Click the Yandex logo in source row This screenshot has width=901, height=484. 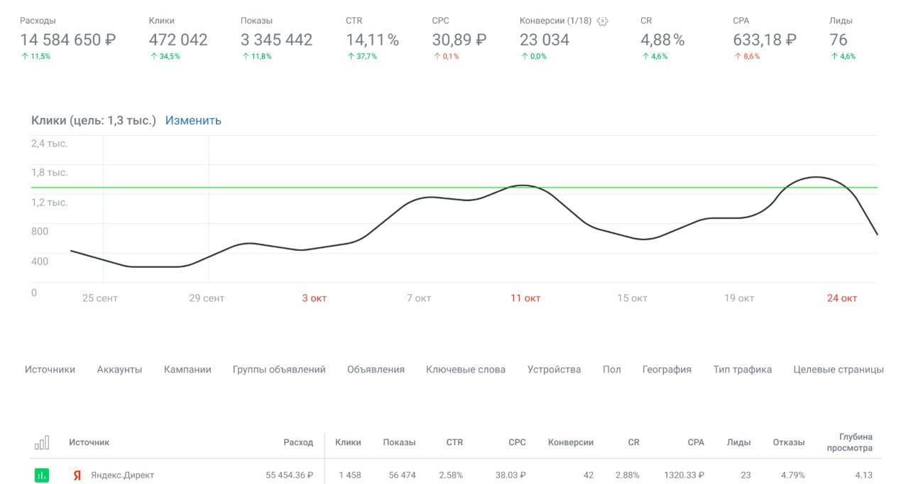point(77,475)
